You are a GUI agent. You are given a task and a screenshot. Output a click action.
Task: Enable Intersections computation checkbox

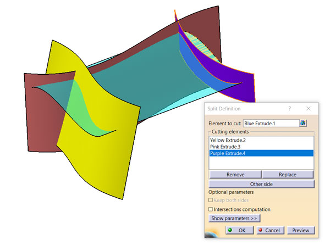(x=211, y=209)
